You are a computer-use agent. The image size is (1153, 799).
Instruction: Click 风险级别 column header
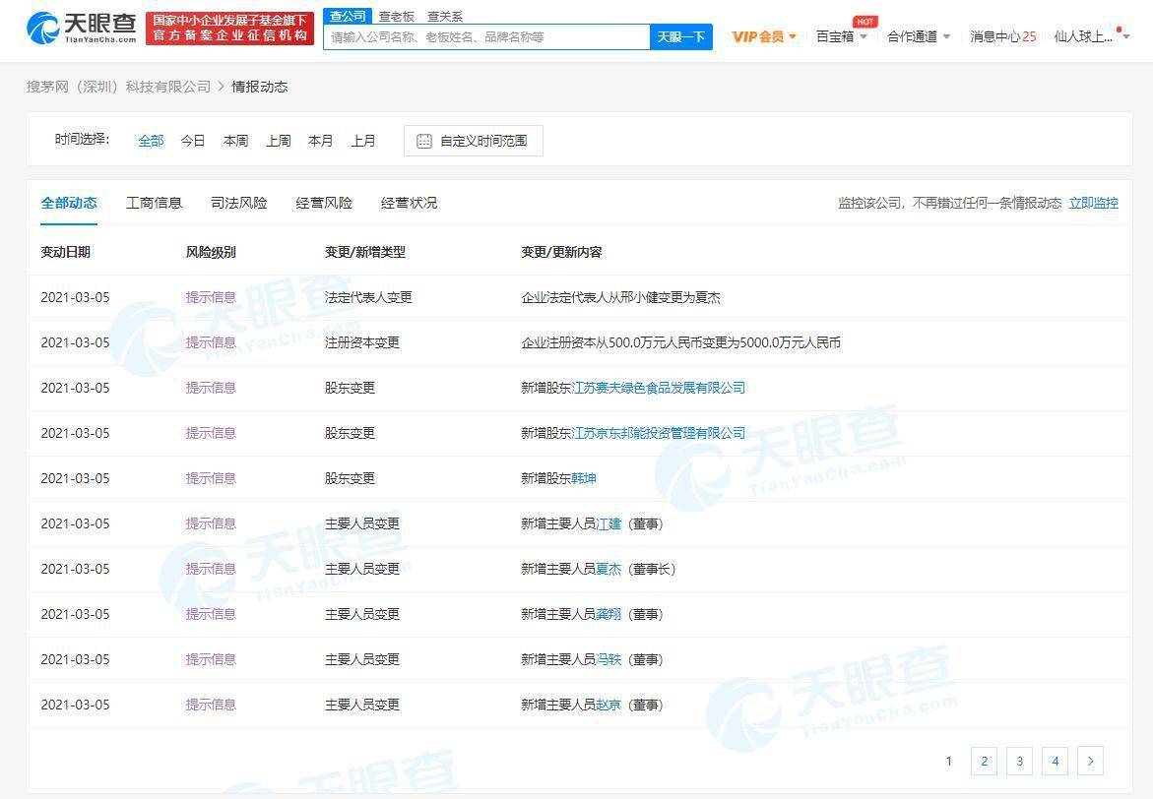211,252
